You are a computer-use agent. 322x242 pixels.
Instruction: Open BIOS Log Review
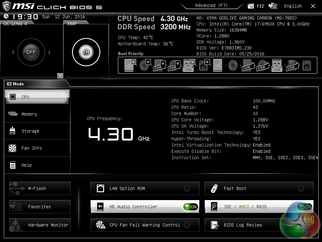pyautogui.click(x=242, y=225)
